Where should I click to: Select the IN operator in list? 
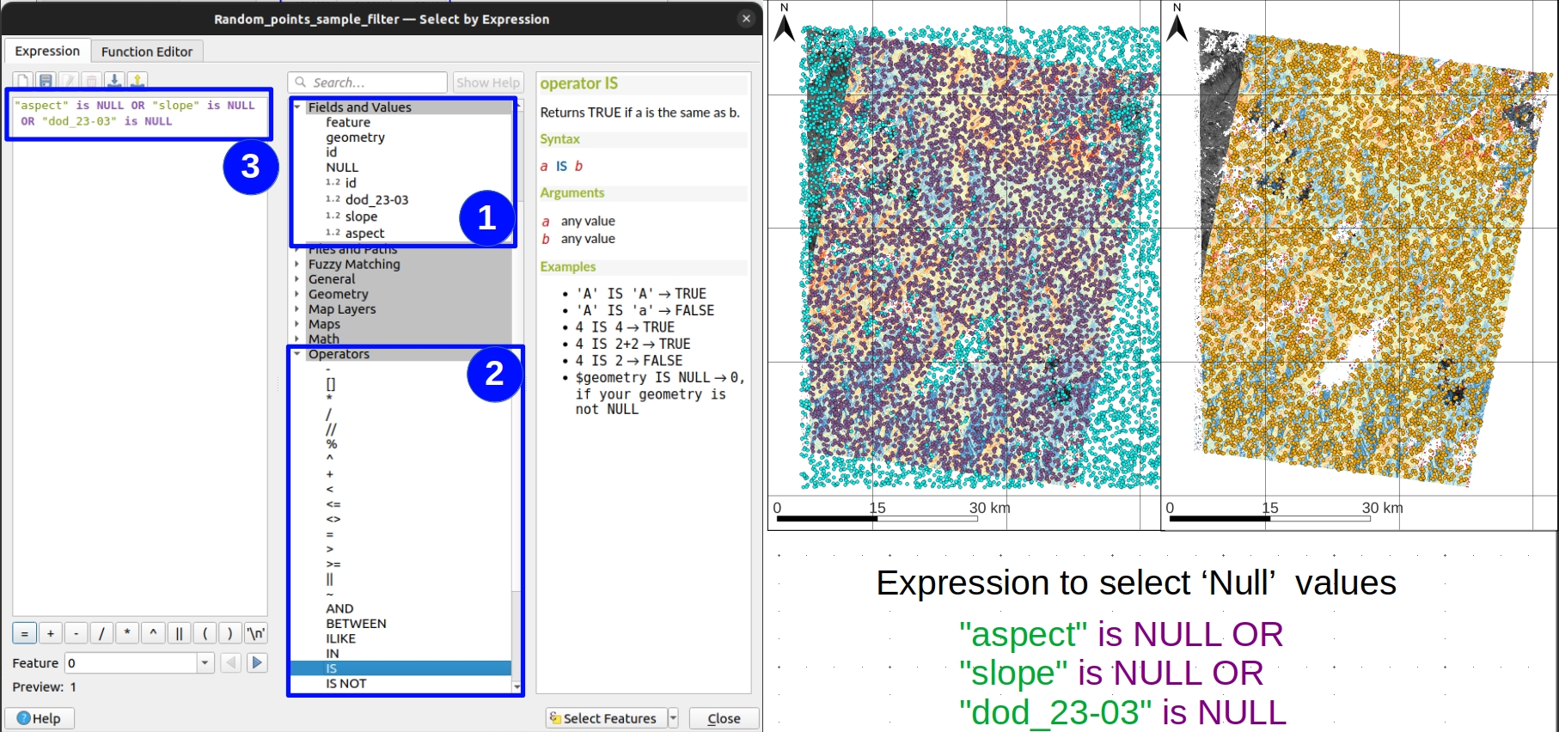tap(332, 654)
